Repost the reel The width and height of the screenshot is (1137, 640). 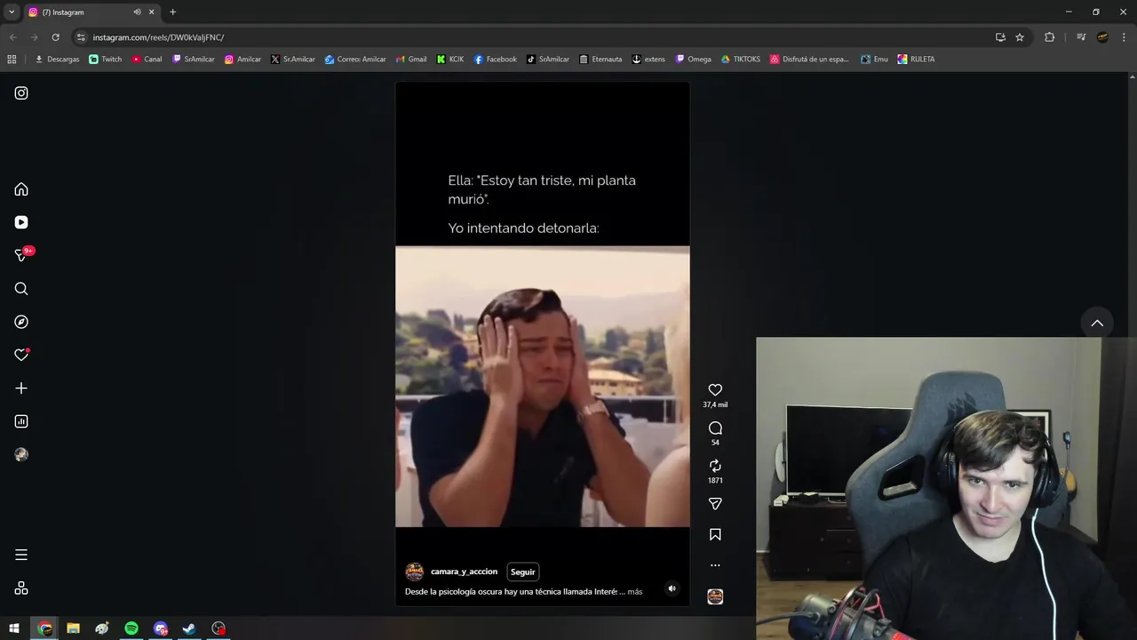[715, 466]
